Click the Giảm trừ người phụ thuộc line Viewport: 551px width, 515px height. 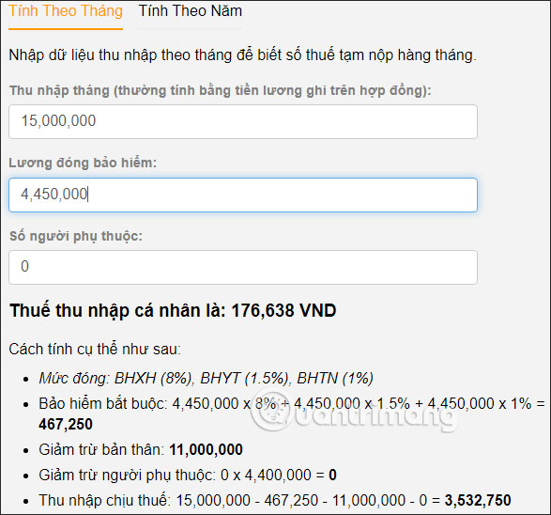coord(188,475)
